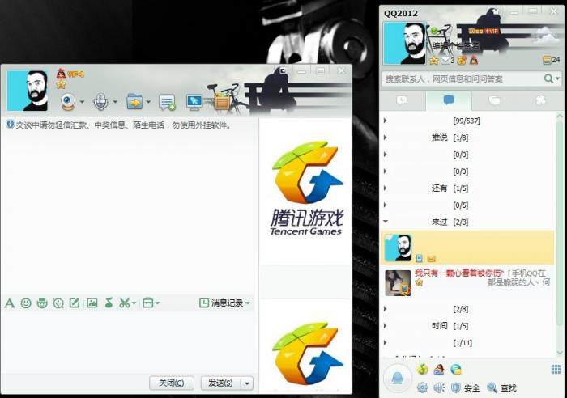Open the 查找 find contacts button
Screen dimensions: 567x398
tap(501, 387)
